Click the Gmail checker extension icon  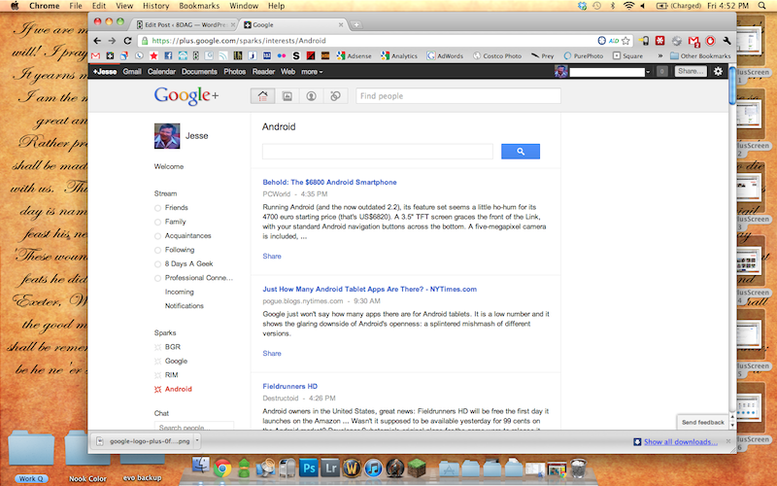pyautogui.click(x=693, y=41)
